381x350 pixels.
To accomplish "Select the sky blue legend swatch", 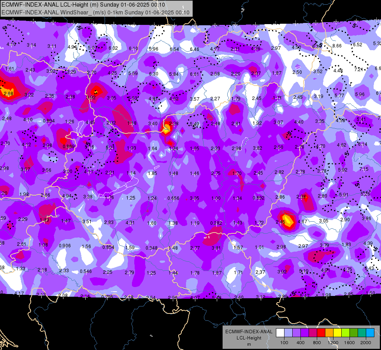I will (x=370, y=332).
